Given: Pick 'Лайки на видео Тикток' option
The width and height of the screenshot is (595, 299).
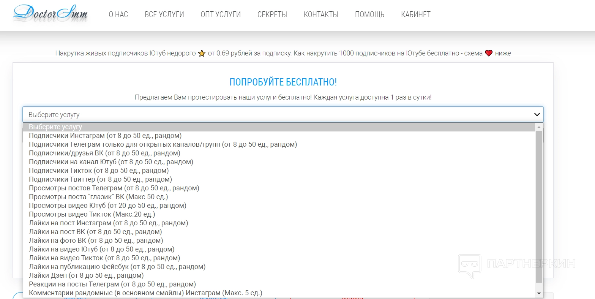Looking at the screenshot, I should [279, 258].
